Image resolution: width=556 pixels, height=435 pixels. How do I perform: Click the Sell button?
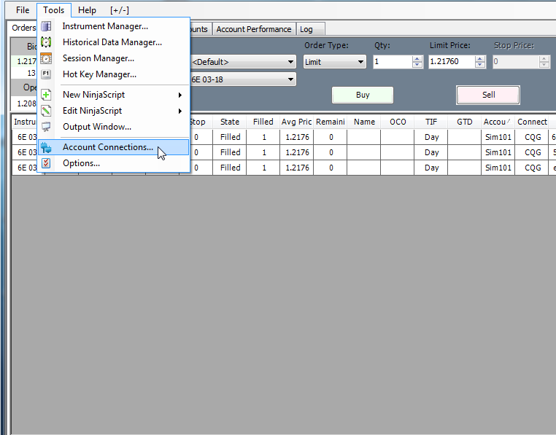[x=488, y=95]
